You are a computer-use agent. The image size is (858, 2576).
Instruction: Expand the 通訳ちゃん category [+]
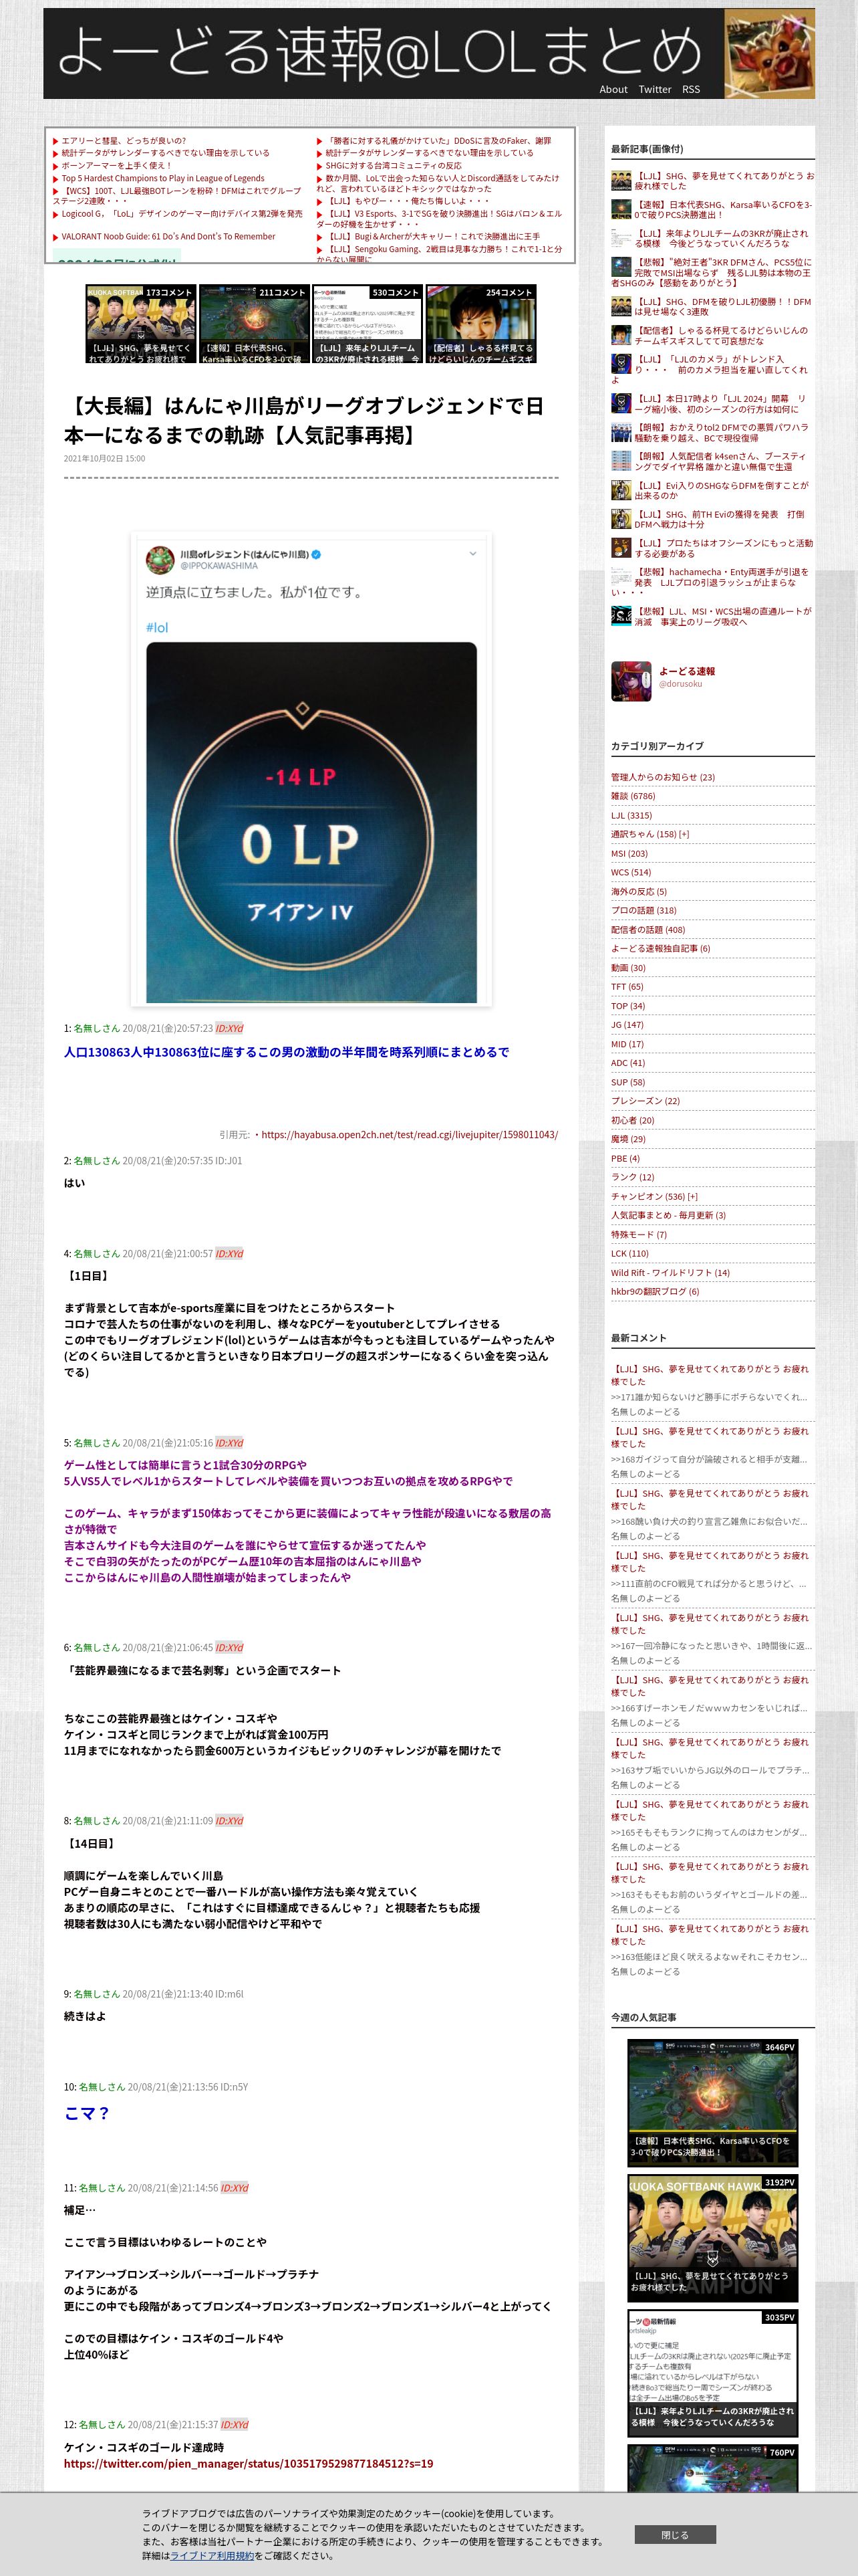[x=683, y=834]
